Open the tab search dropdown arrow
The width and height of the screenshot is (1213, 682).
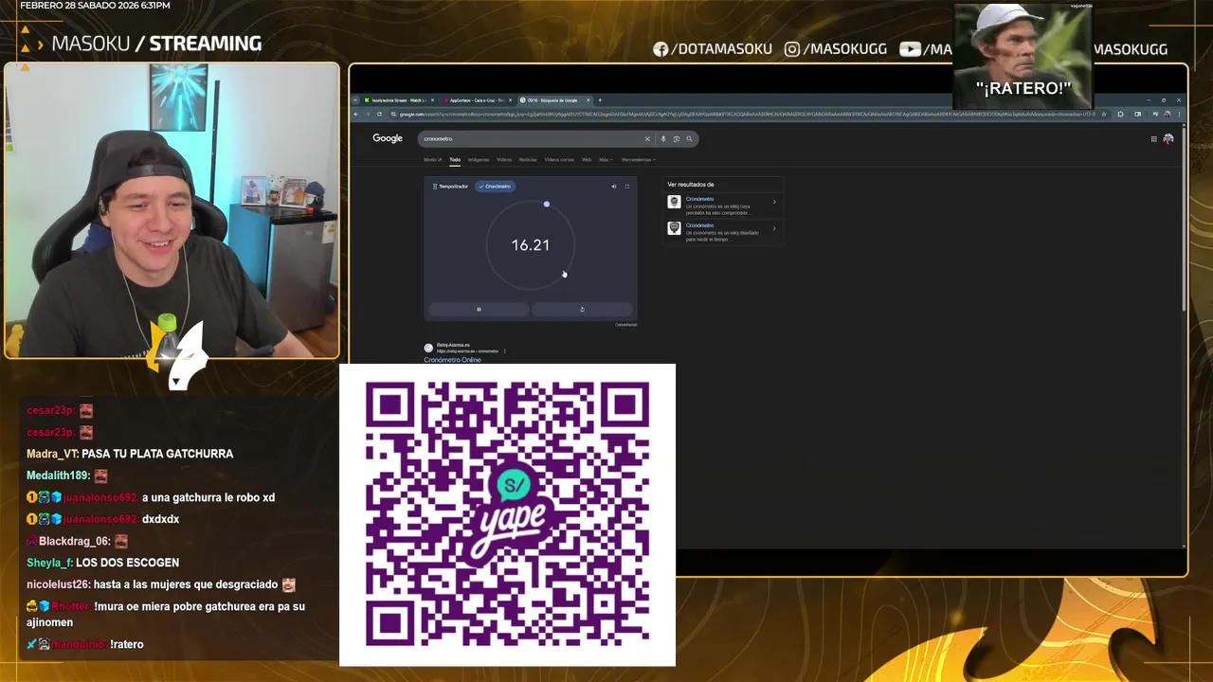(x=356, y=100)
